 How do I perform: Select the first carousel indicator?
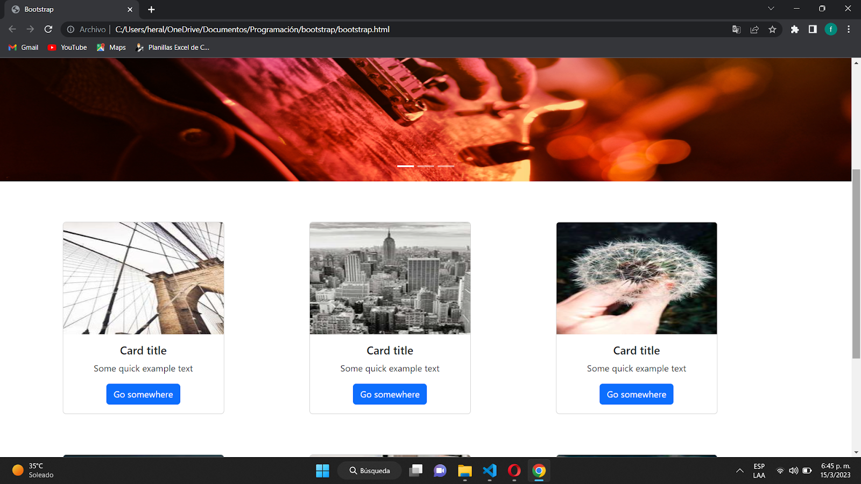click(406, 166)
